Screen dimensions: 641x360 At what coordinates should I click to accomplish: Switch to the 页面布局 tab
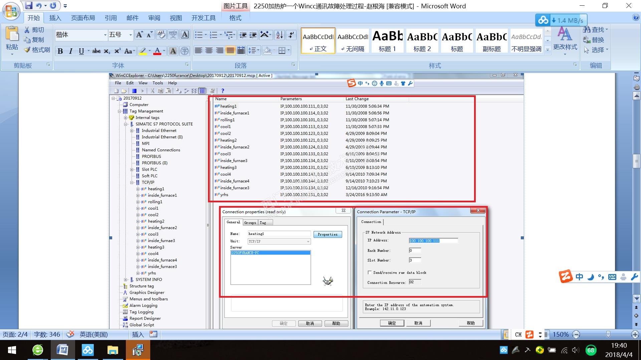[x=83, y=18]
